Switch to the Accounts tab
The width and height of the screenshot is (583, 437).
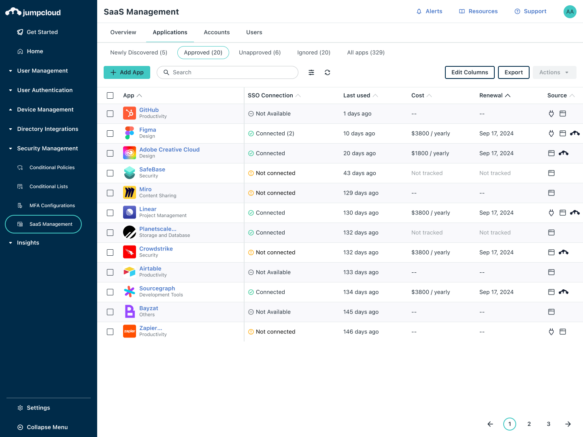tap(217, 32)
